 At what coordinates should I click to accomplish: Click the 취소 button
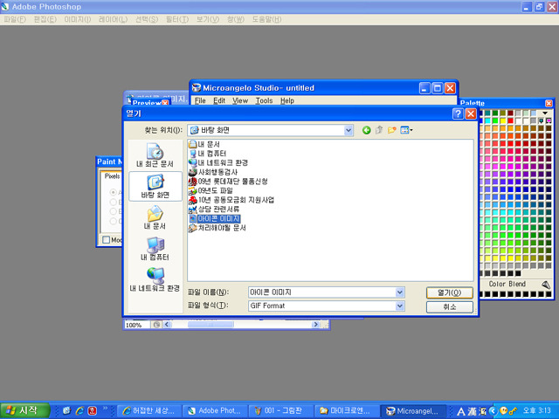coord(450,306)
